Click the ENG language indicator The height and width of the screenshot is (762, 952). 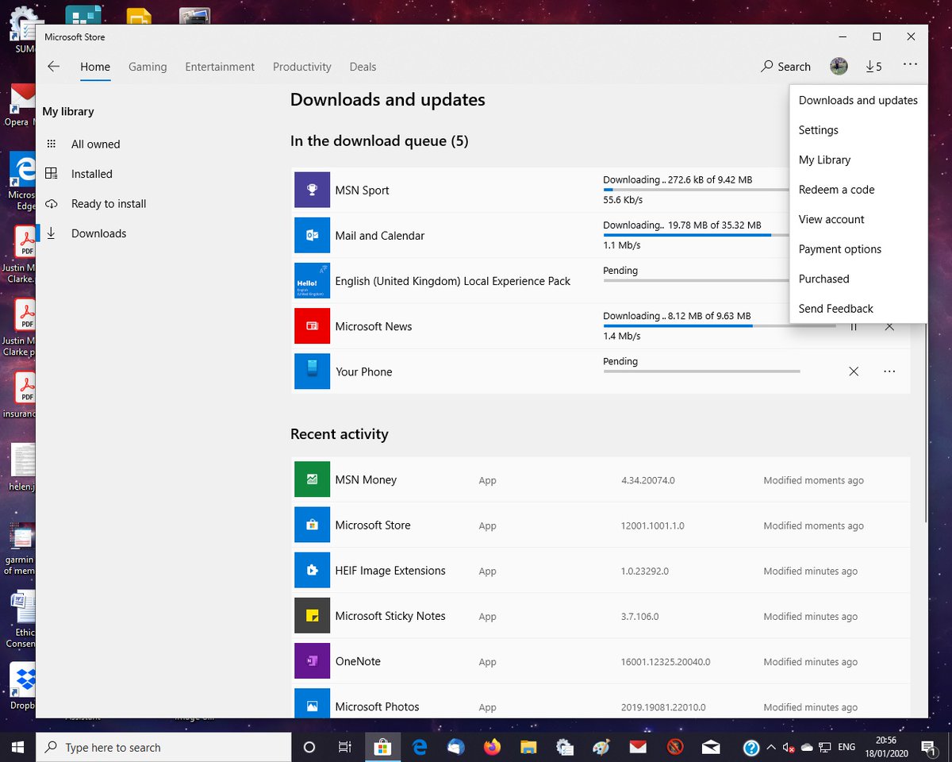(846, 747)
